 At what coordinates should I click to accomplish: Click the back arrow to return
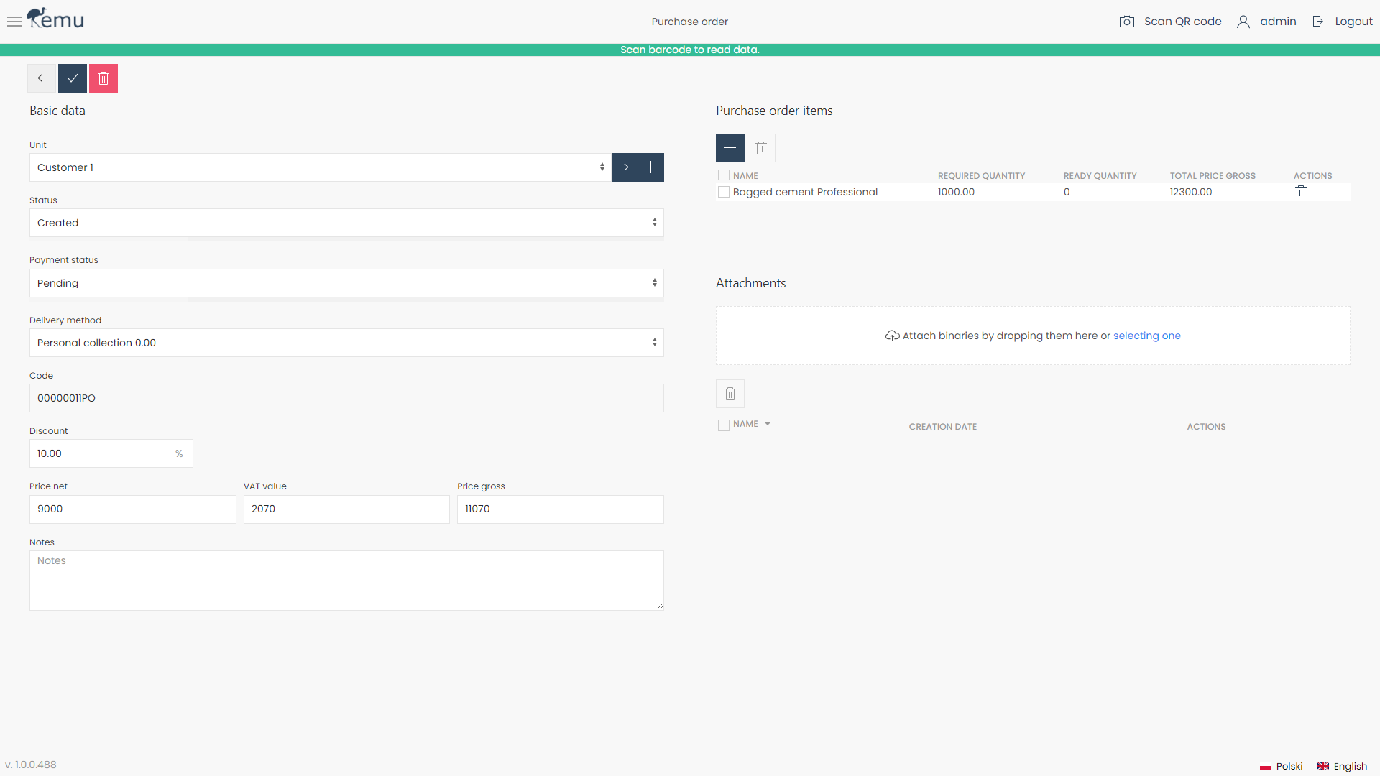pyautogui.click(x=41, y=78)
